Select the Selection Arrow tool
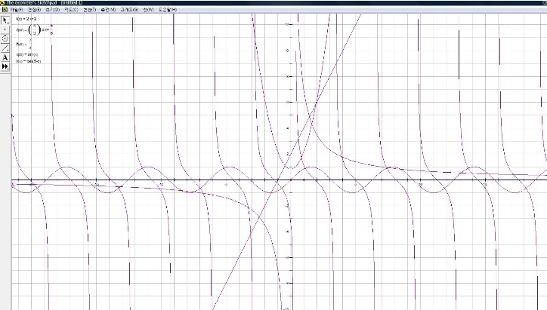 pos(5,20)
